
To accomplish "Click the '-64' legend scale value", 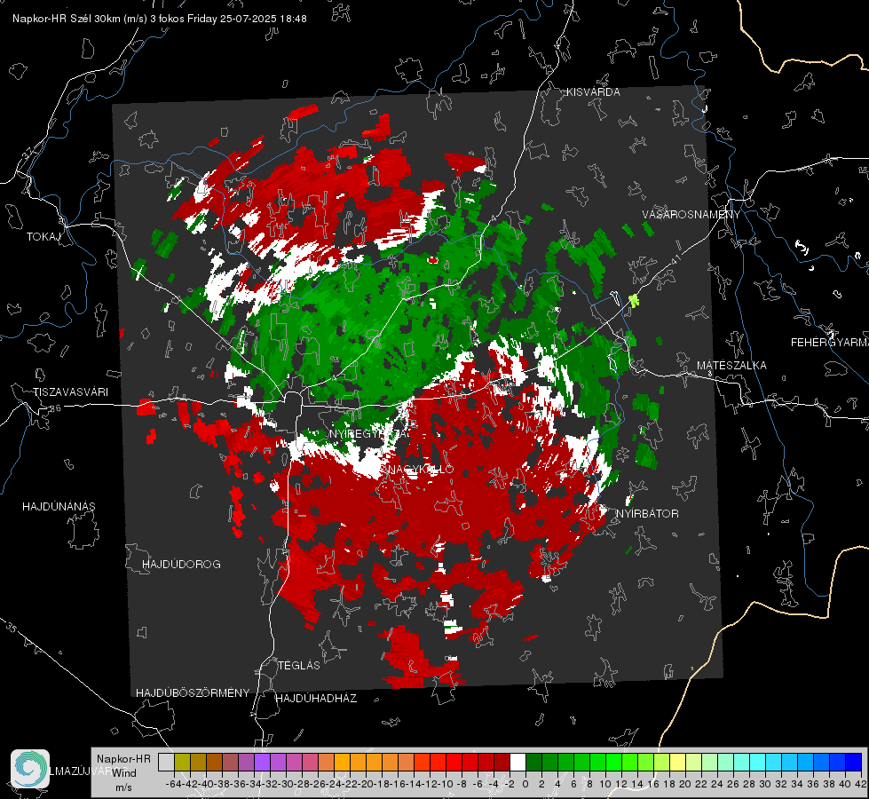I will coord(173,784).
